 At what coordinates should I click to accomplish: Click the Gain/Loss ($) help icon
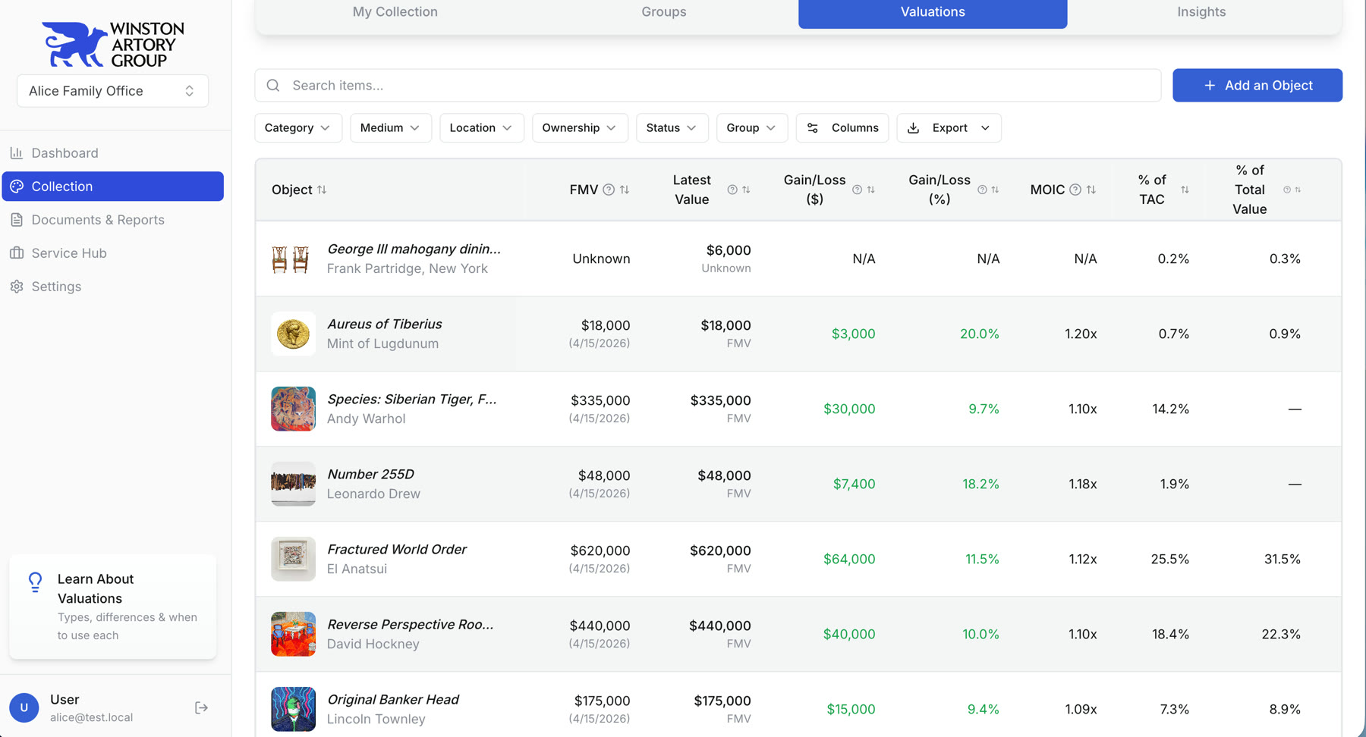click(x=857, y=190)
